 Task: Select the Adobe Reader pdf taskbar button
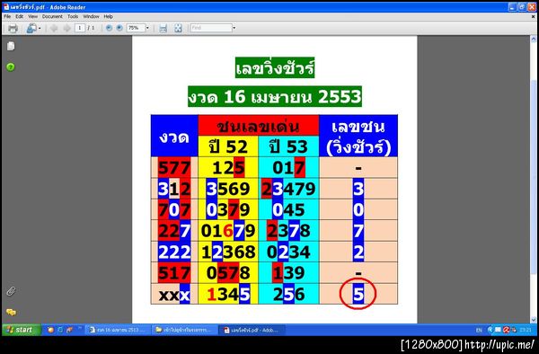tap(252, 330)
